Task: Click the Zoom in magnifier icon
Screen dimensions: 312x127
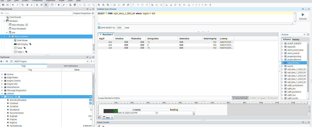Action: [99, 5]
